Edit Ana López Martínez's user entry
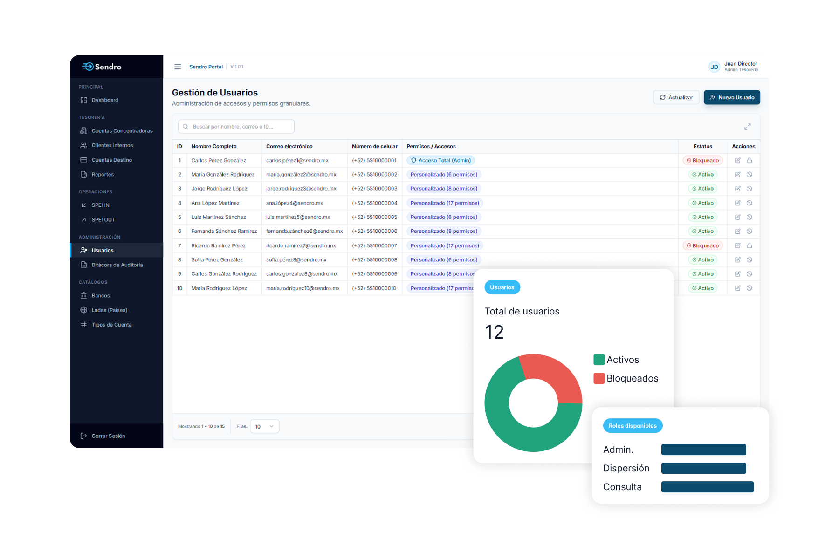Image resolution: width=839 pixels, height=559 pixels. [x=737, y=203]
